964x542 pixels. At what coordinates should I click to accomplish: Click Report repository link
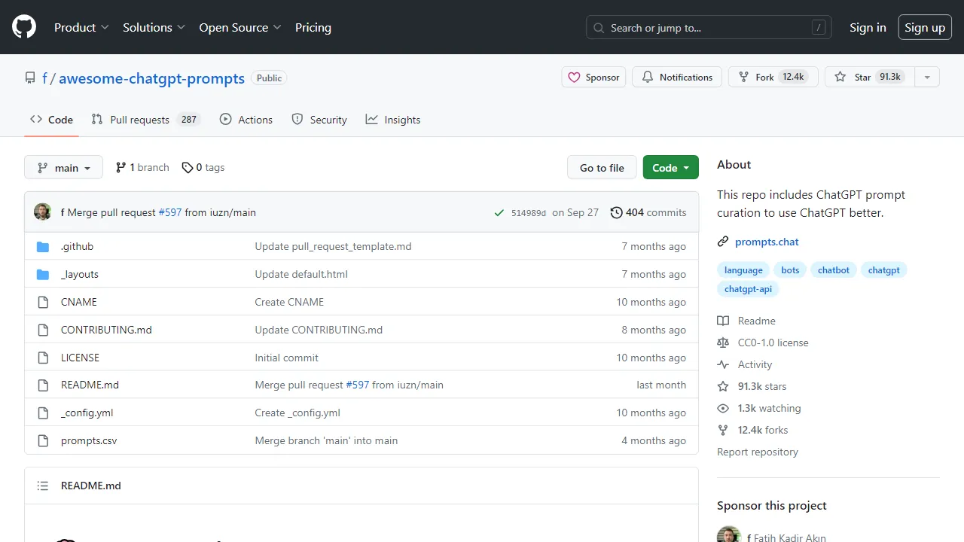point(758,452)
